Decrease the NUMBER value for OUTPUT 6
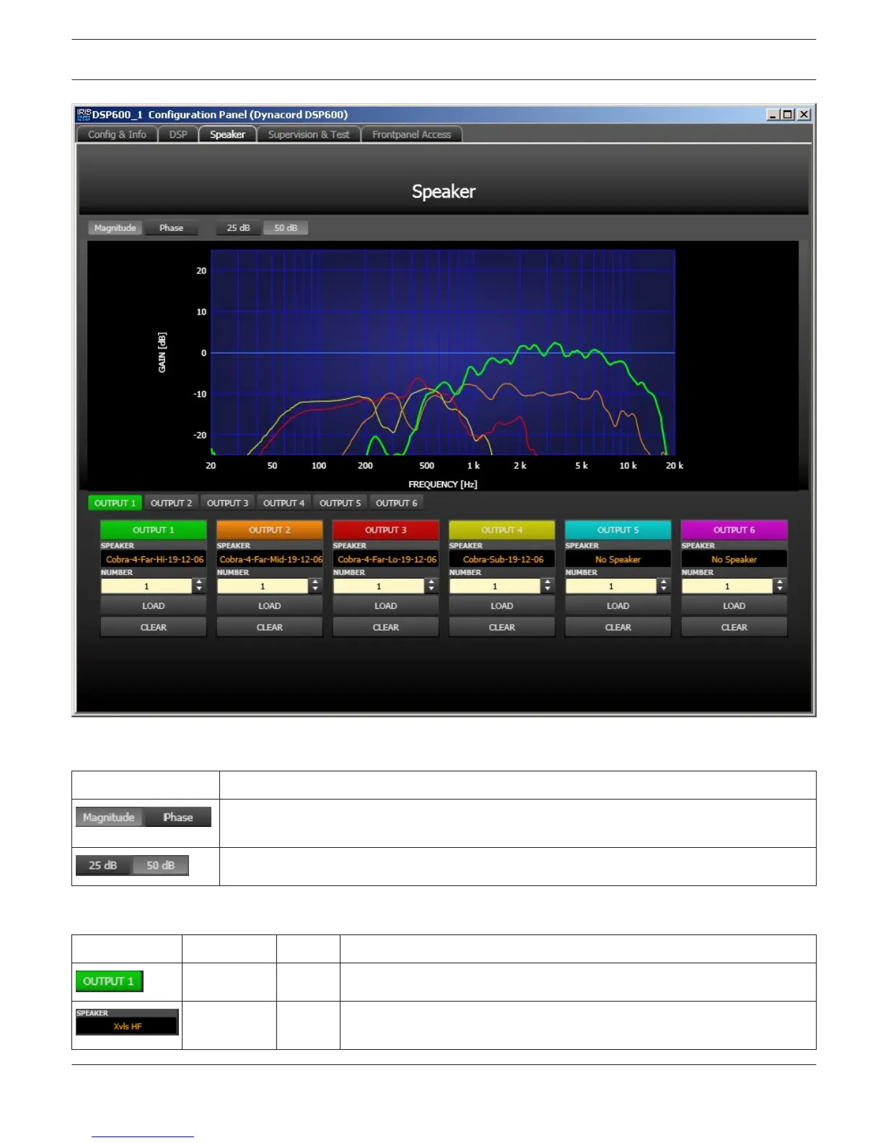This screenshot has height=1143, width=883. pos(780,590)
